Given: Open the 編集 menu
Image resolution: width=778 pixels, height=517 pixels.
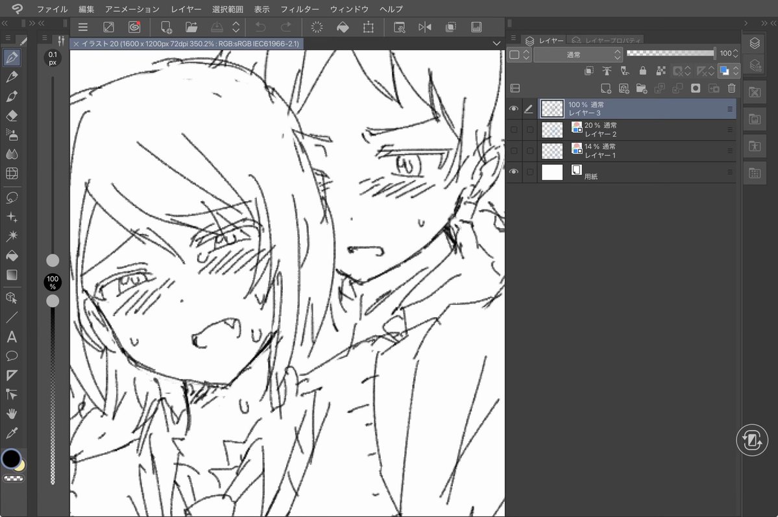Looking at the screenshot, I should click(x=86, y=9).
